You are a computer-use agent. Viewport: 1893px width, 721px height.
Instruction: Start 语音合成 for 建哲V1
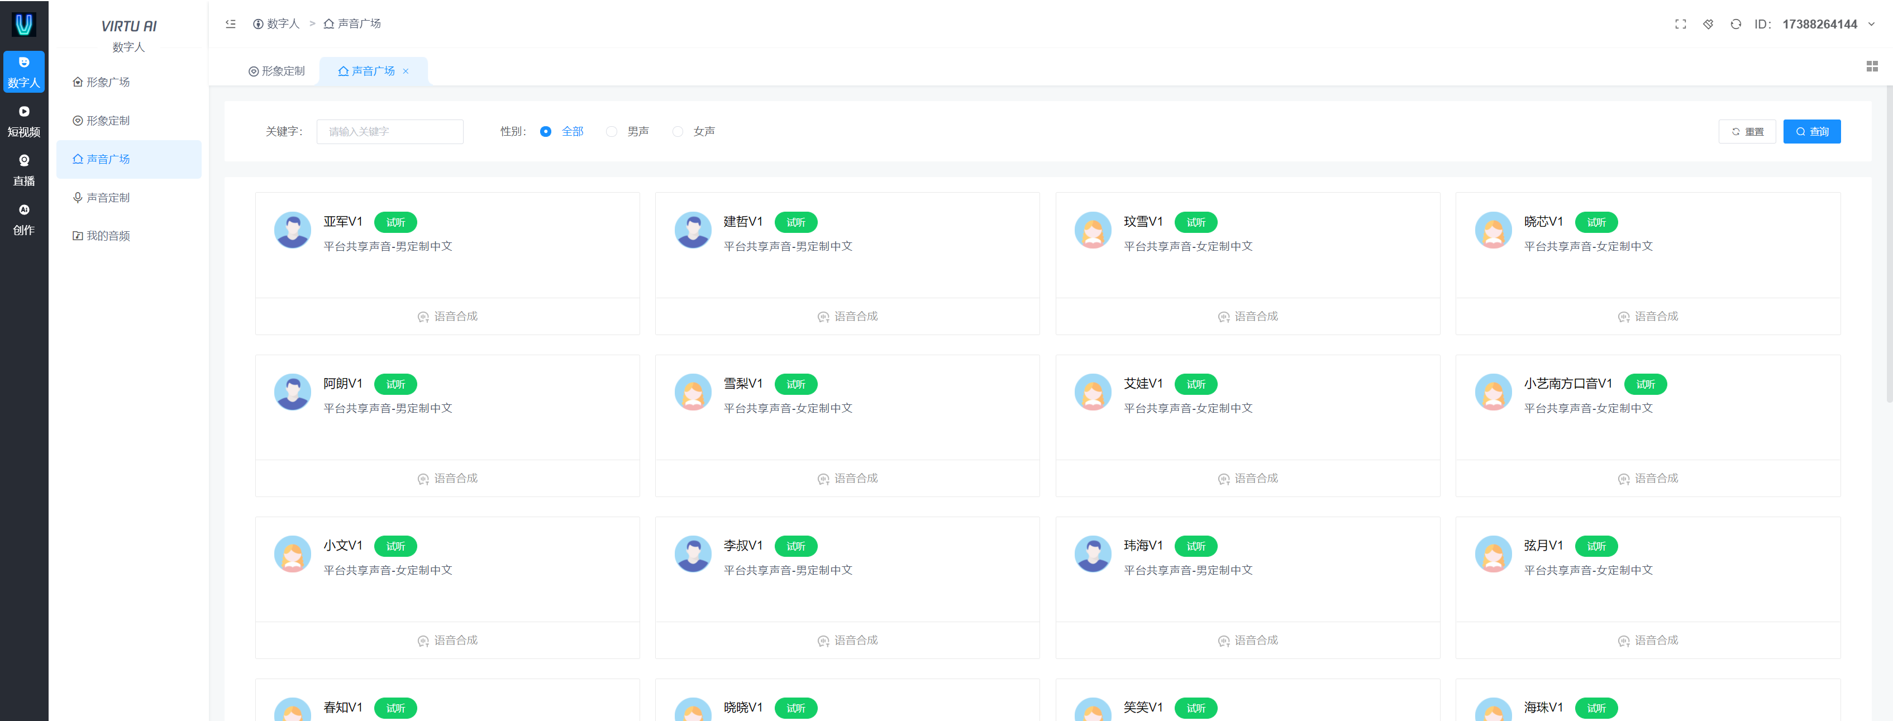[847, 317]
